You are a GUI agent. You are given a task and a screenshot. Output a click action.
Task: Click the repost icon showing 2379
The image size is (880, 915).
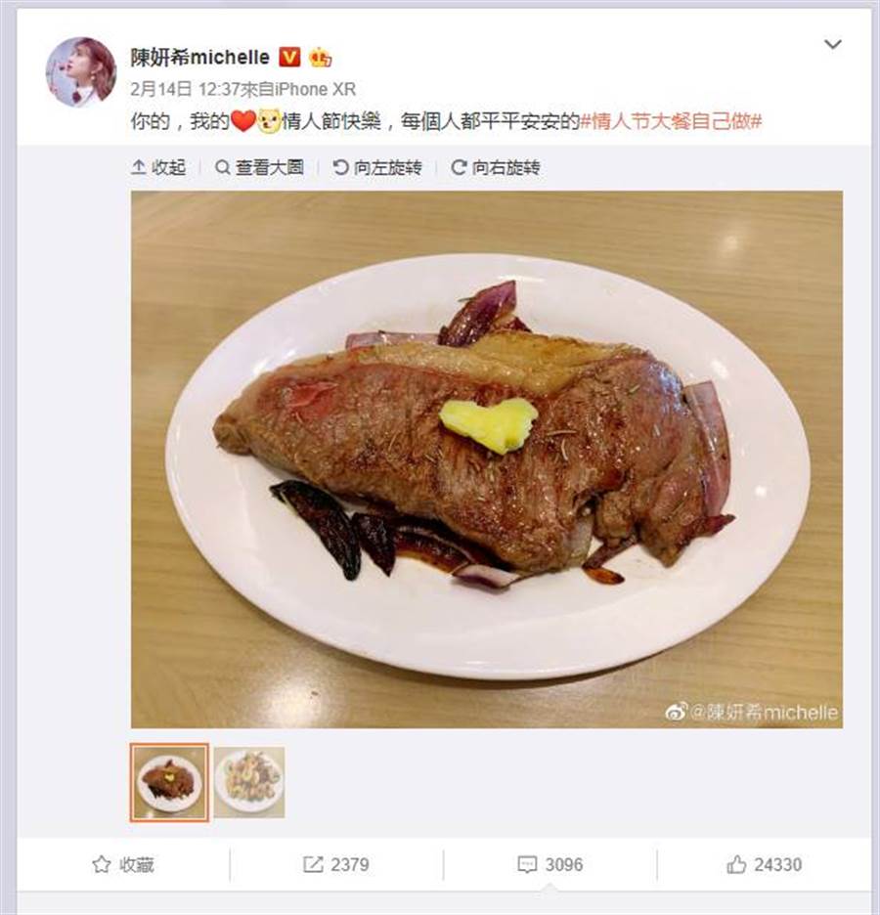(313, 864)
